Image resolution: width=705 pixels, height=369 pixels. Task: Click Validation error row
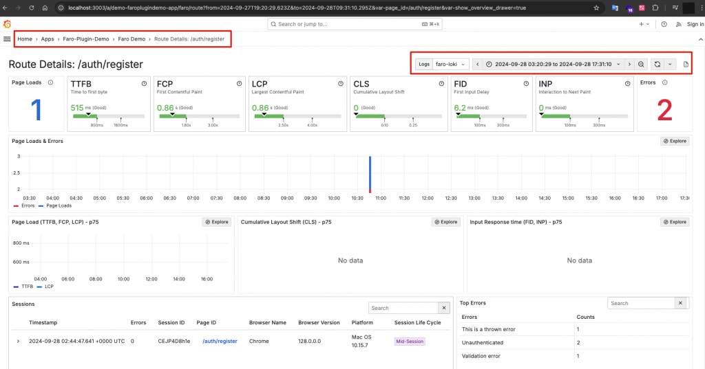(x=575, y=356)
